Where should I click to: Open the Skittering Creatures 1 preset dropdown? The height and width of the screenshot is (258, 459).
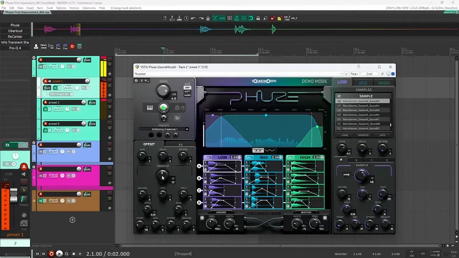164,129
